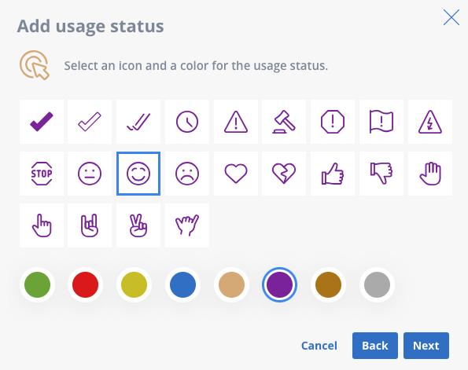This screenshot has height=370, width=468.
Task: Select the heart icon
Action: (236, 174)
